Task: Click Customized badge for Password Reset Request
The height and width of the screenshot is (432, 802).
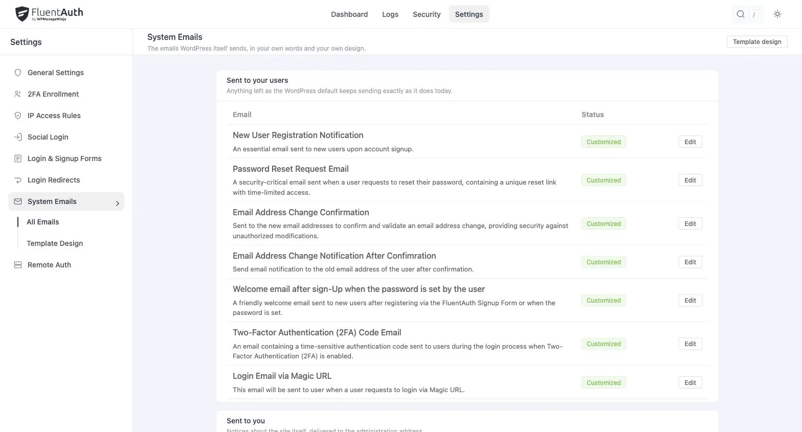Action: pos(604,180)
